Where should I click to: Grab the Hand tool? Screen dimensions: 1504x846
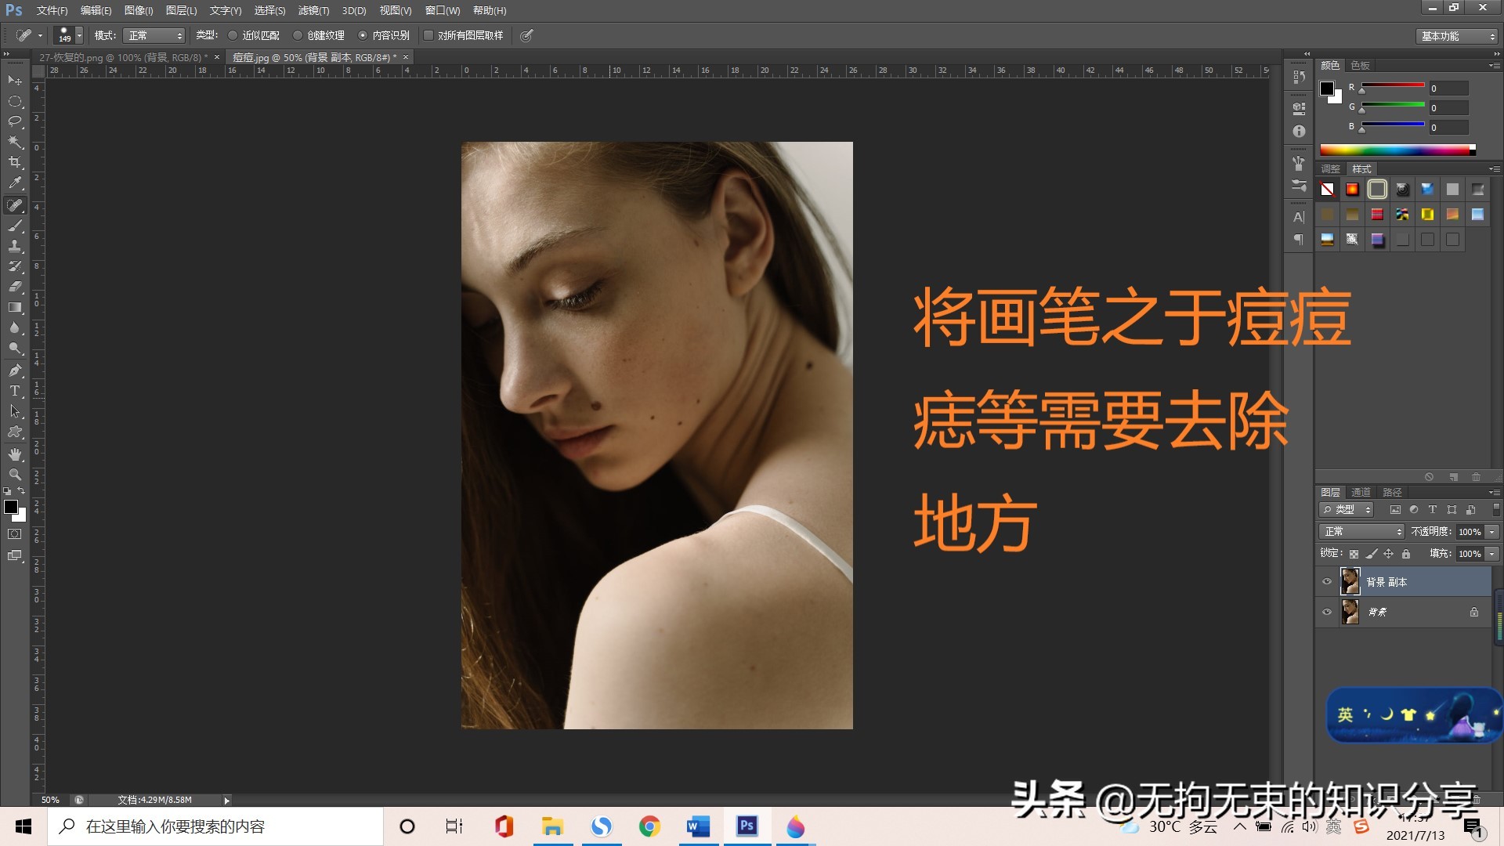(15, 454)
